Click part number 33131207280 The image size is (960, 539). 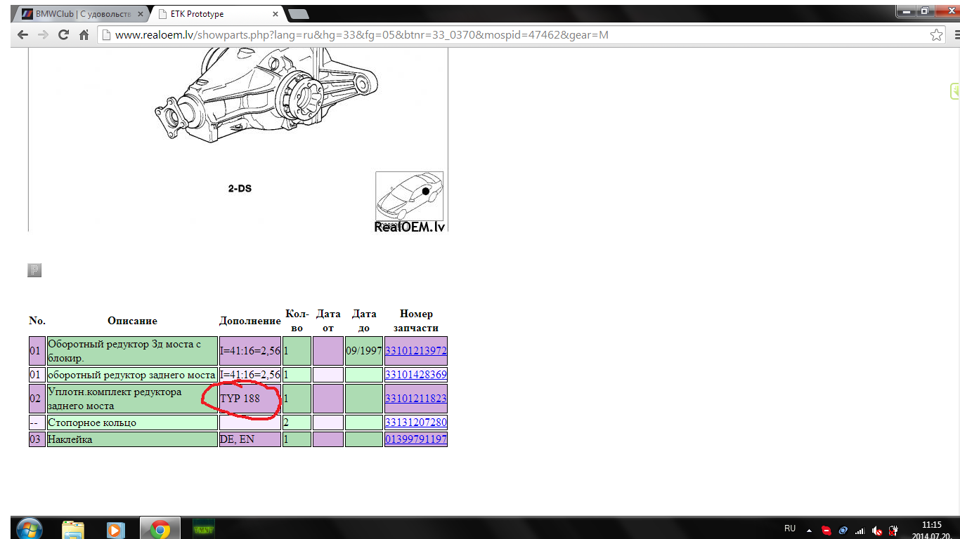[x=416, y=422]
